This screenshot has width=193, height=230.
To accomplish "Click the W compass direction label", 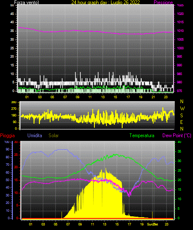I will (182, 109).
